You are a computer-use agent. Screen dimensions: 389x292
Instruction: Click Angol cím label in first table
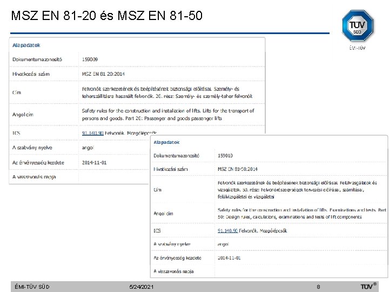23,115
